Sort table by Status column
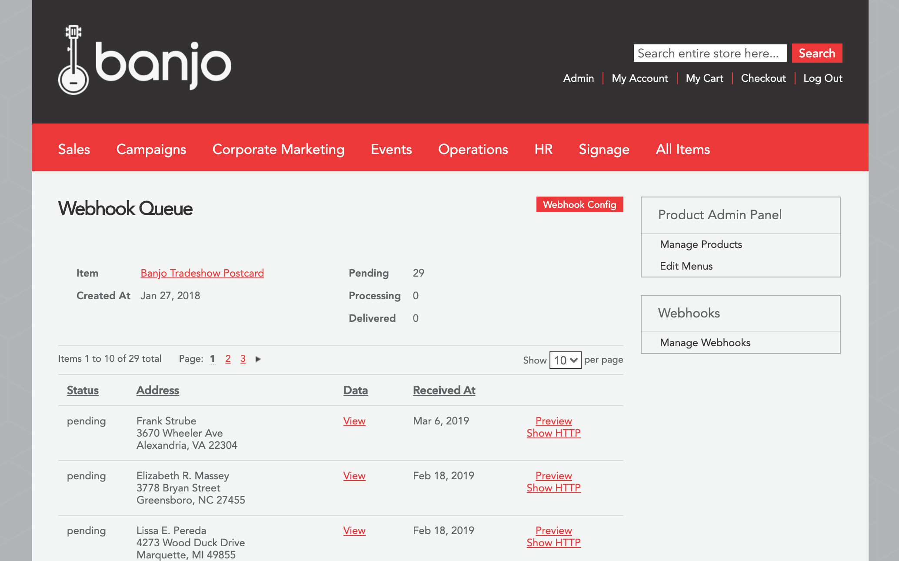This screenshot has height=561, width=899. [x=83, y=390]
